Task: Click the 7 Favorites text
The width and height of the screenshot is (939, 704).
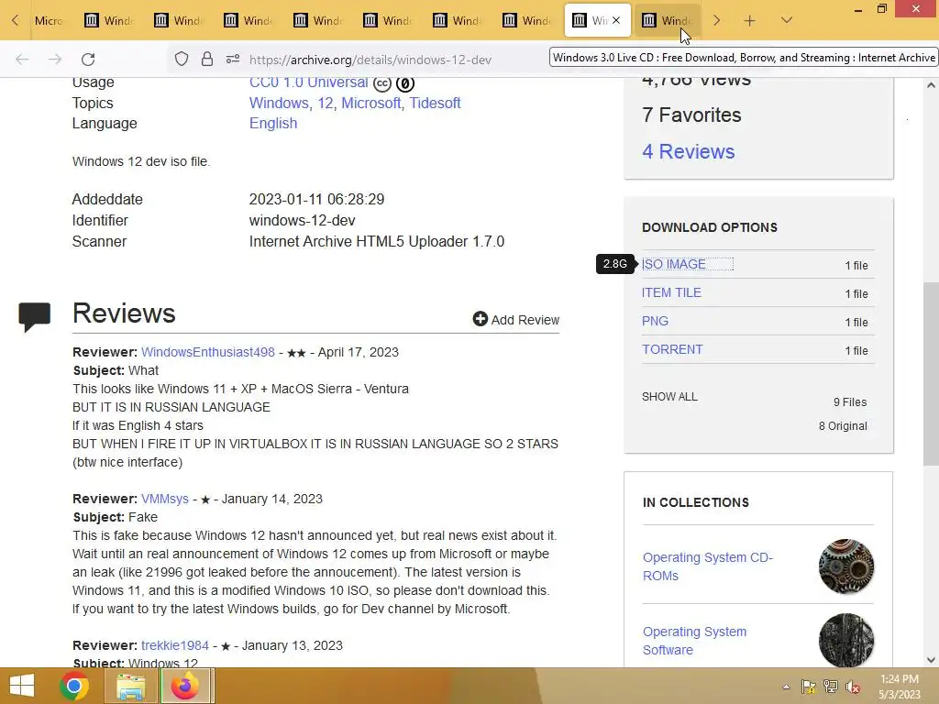Action: click(x=691, y=115)
